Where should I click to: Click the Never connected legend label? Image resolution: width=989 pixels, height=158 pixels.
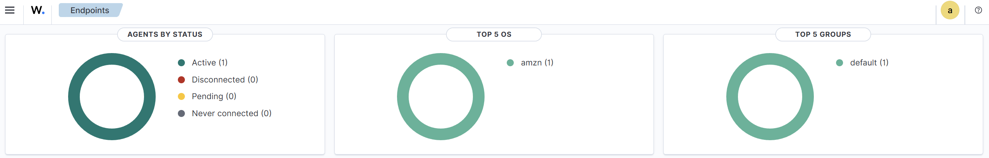point(231,113)
